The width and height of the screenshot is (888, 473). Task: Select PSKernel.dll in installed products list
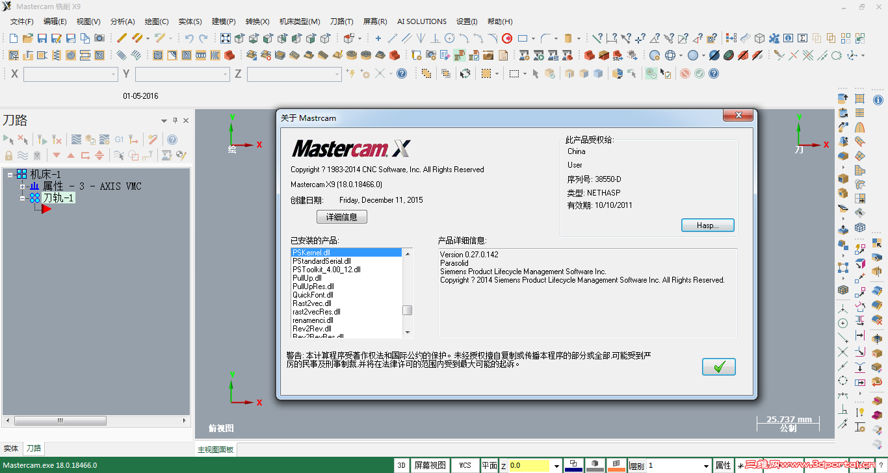pos(346,252)
